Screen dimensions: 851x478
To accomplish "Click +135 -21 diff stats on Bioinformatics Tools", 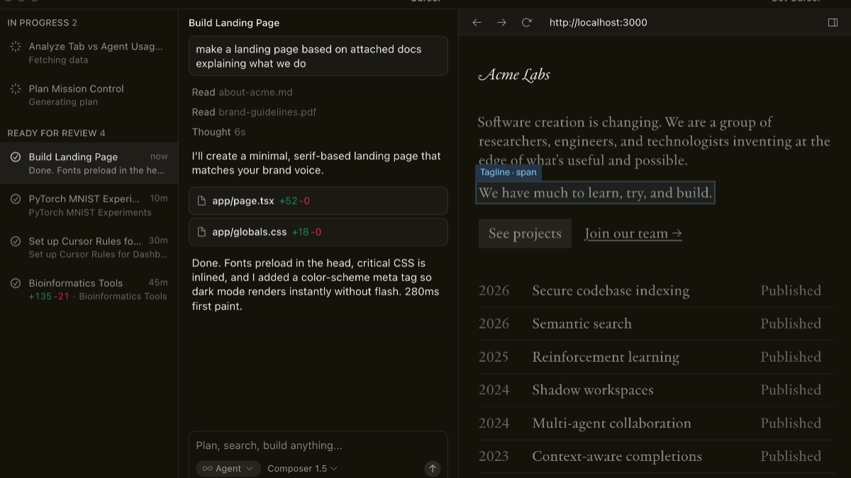I will (49, 296).
